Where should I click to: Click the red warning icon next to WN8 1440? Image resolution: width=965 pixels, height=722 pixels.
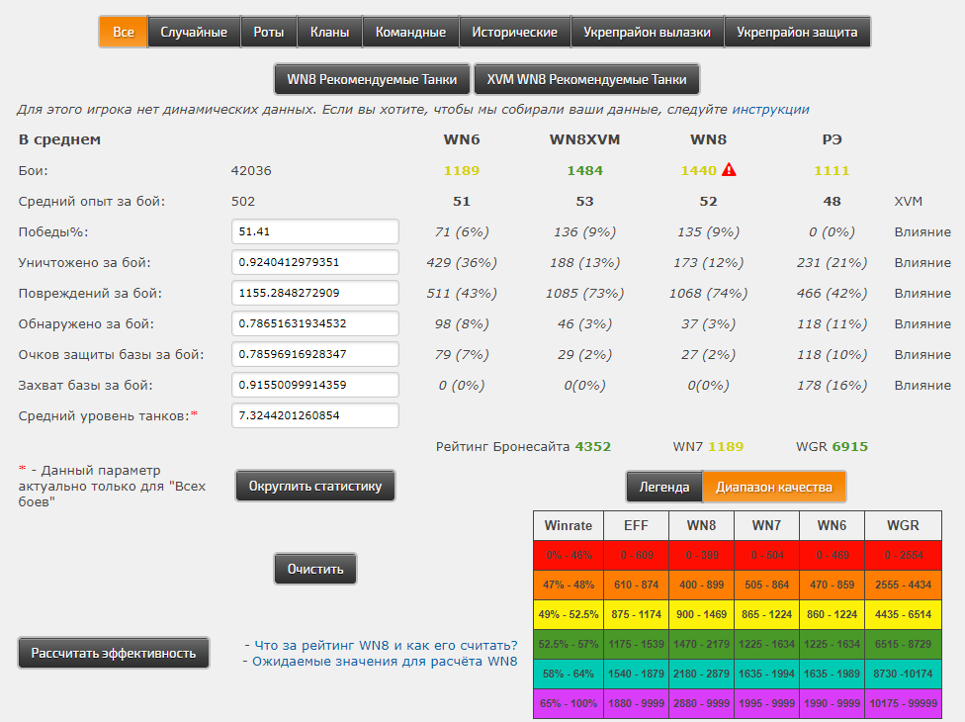(729, 170)
